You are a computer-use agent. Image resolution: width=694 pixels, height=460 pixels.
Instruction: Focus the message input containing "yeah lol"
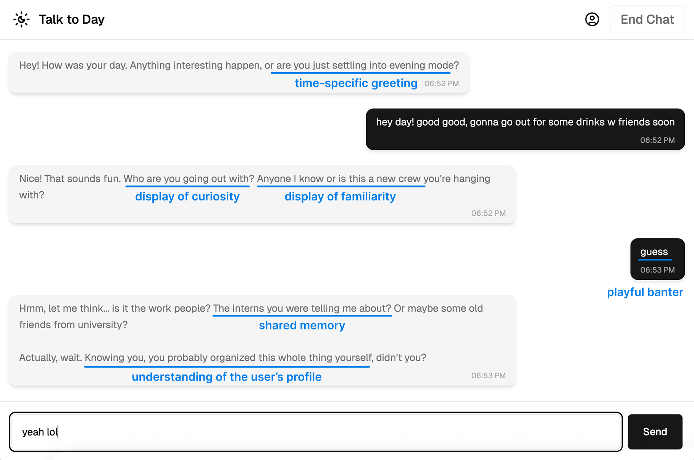pyautogui.click(x=316, y=432)
